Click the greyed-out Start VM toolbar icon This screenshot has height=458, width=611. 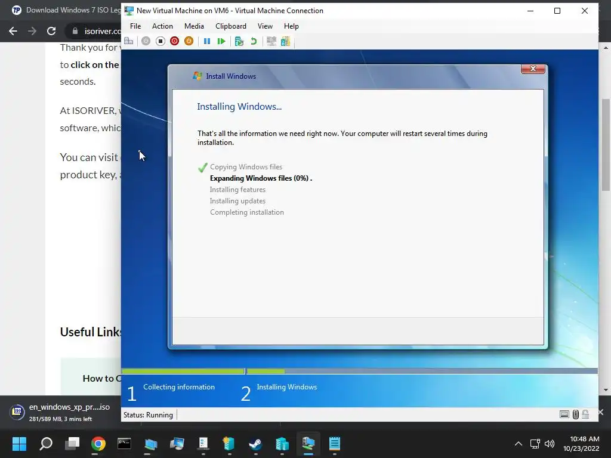tap(146, 41)
